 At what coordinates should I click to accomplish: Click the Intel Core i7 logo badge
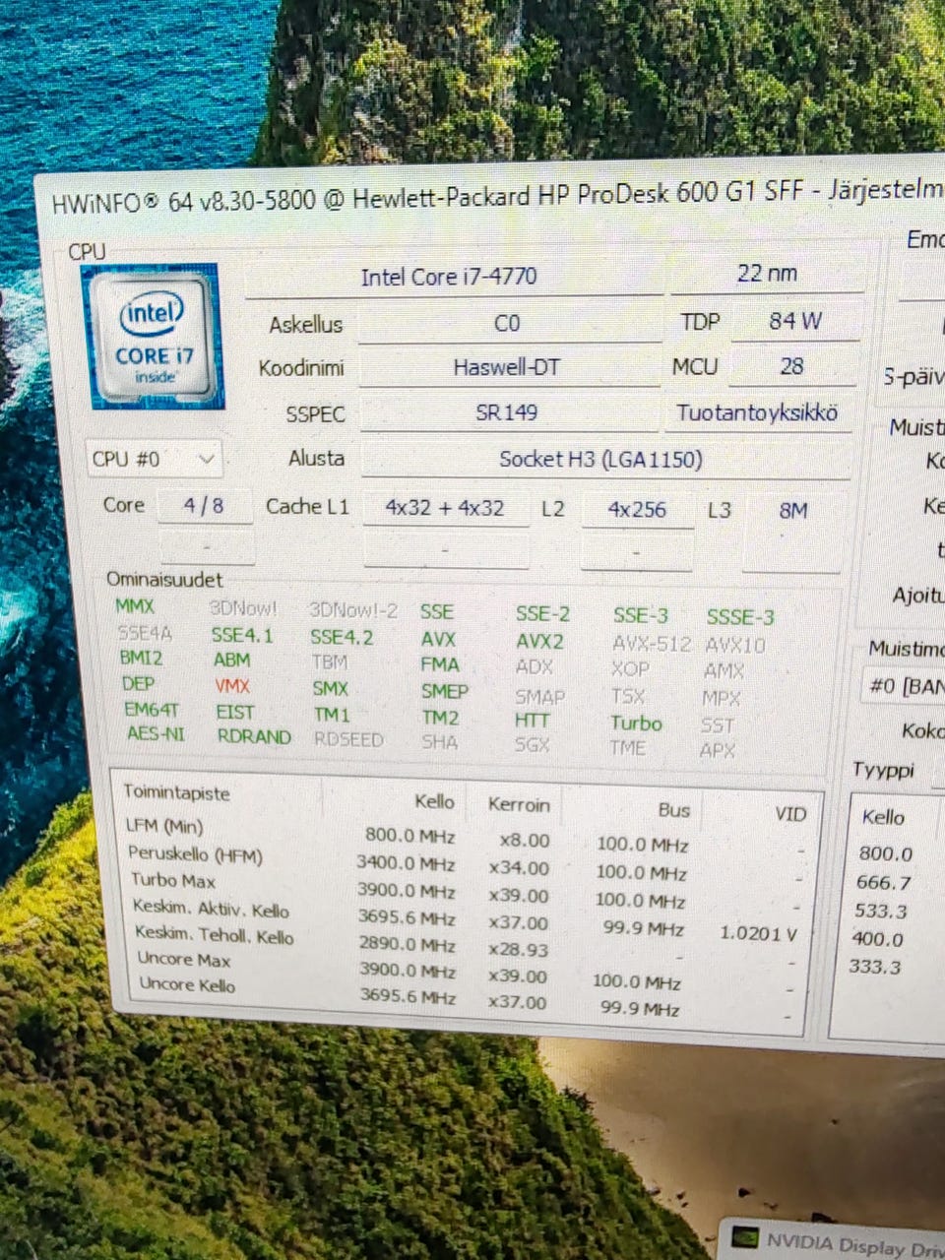click(155, 336)
